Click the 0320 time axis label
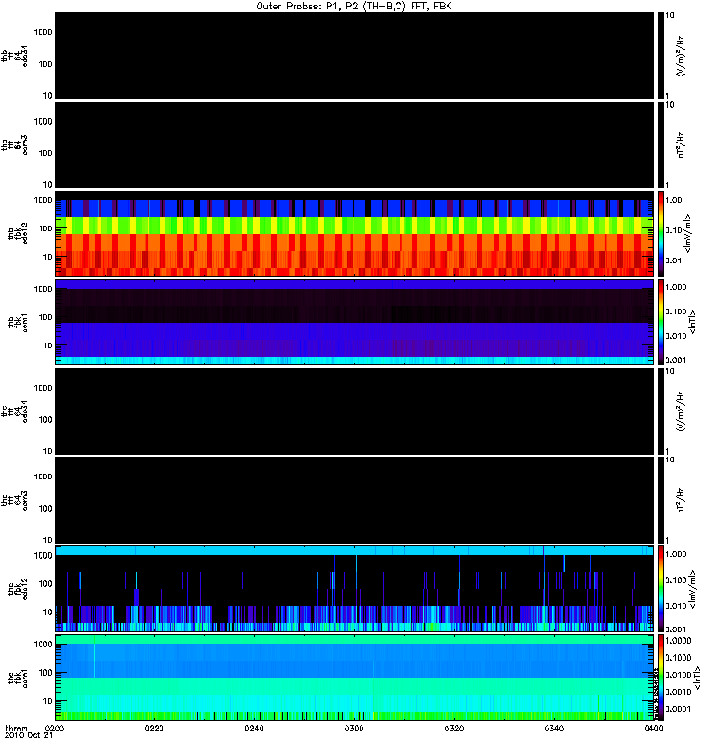The width and height of the screenshot is (708, 755). (x=454, y=729)
